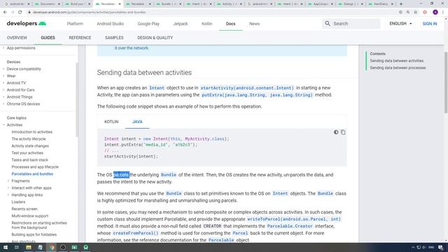Show the KOTLIN code sample
Image resolution: width=448 pixels, height=252 pixels.
tap(111, 122)
